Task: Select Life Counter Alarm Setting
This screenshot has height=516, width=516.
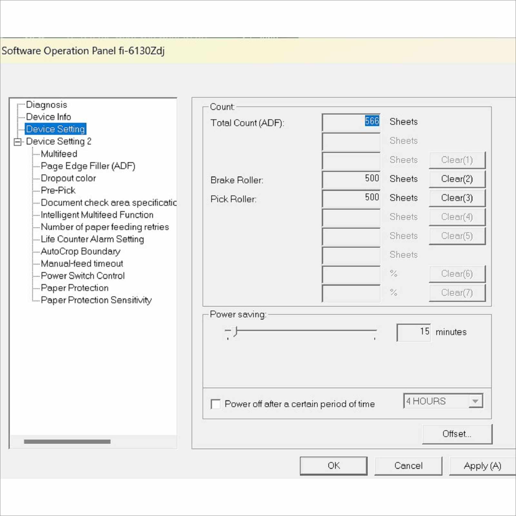Action: (x=92, y=239)
